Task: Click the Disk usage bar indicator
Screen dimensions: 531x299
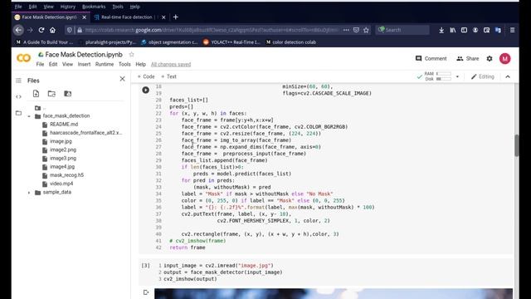Action: 444,79
